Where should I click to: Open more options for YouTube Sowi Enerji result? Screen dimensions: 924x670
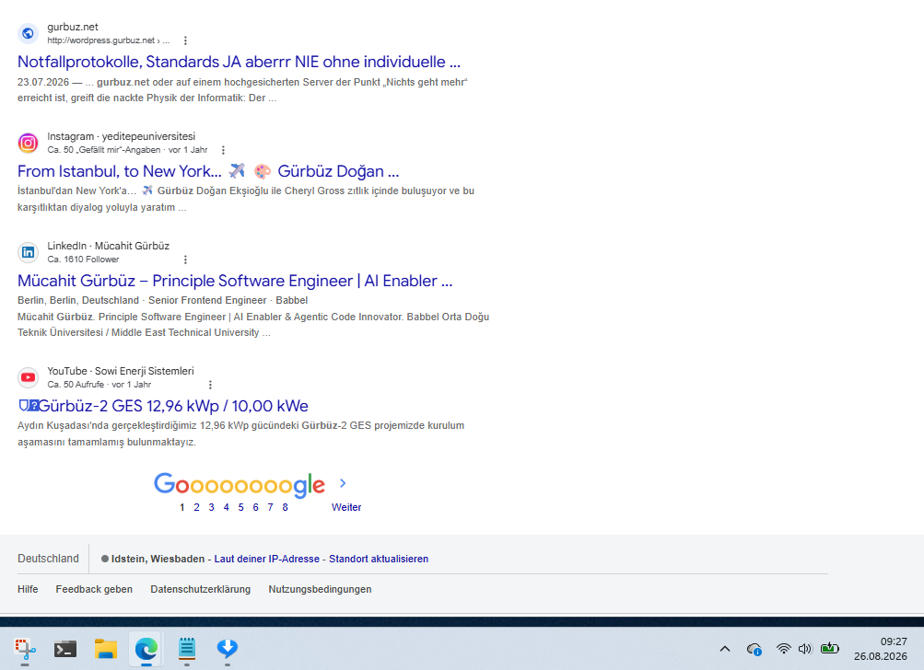coord(210,385)
